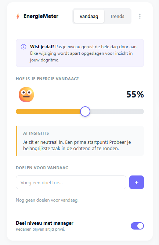Click the info circle icon in the tip
159x245 pixels.
(24, 47)
